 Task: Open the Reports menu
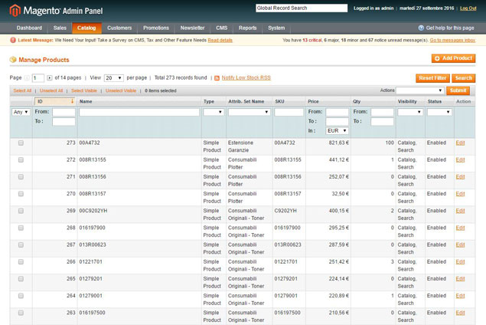(x=248, y=28)
